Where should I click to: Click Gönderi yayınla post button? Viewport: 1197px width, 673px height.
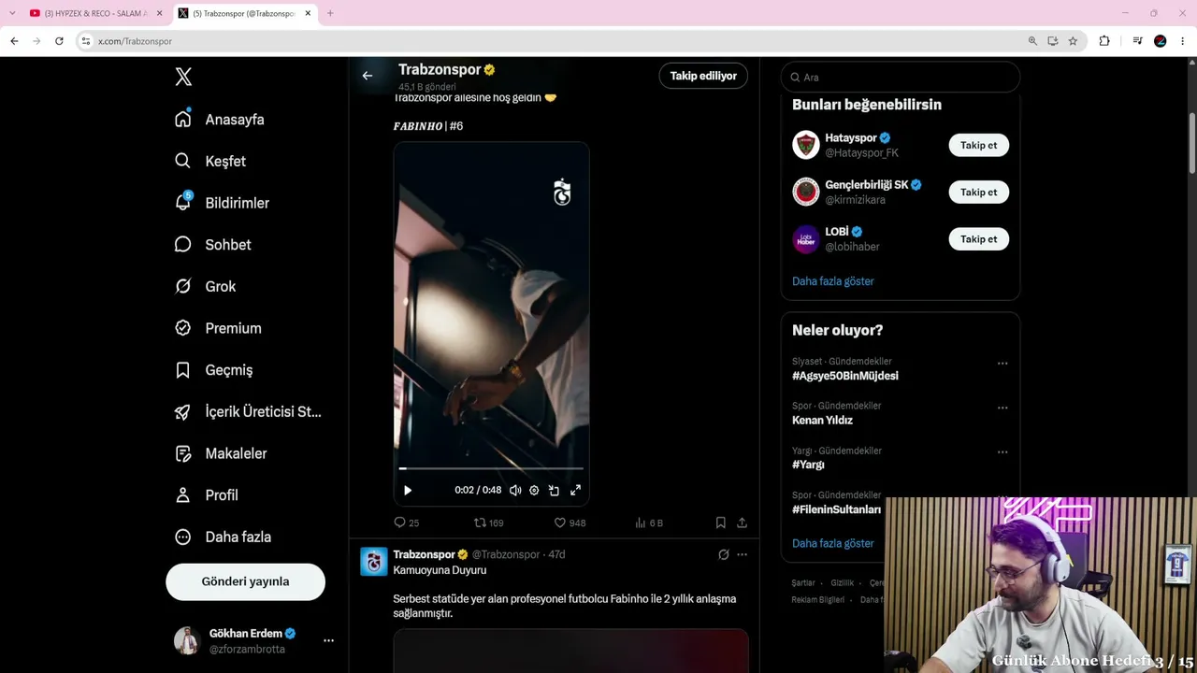tap(245, 581)
